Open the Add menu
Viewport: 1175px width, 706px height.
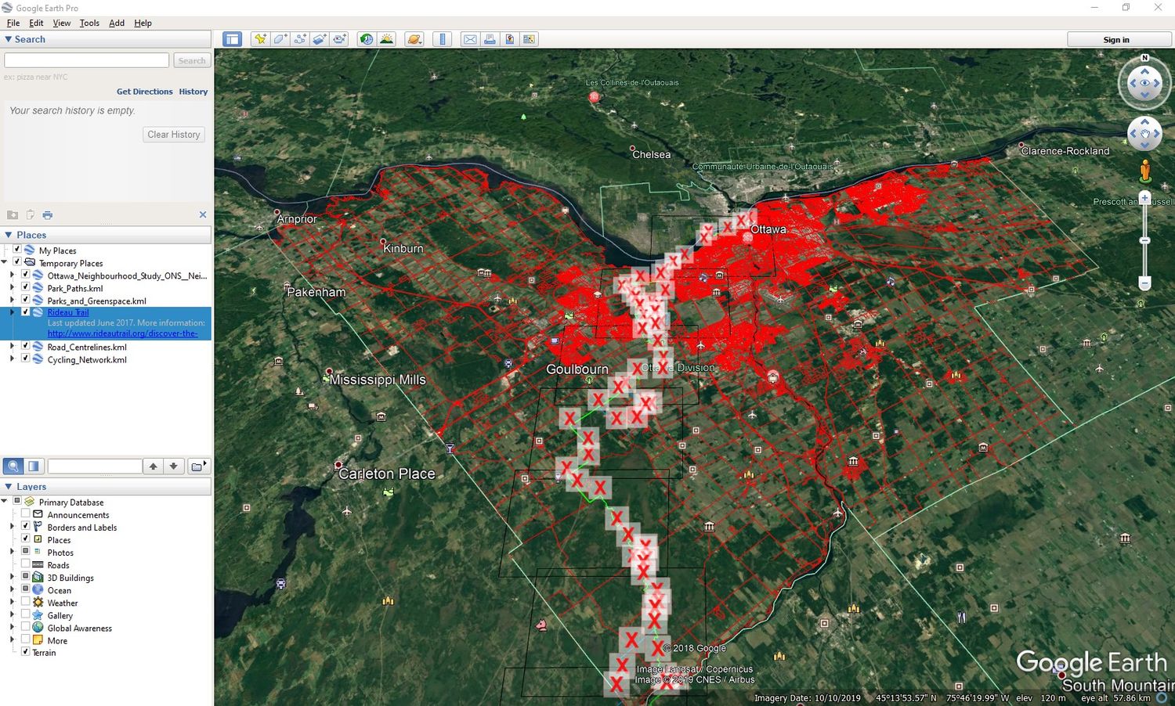pyautogui.click(x=116, y=23)
